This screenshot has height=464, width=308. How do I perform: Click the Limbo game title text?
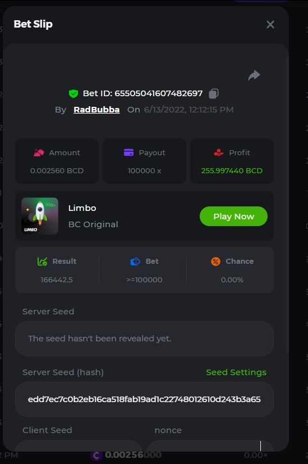[x=82, y=208]
